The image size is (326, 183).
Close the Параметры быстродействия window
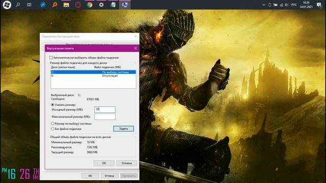135,36
